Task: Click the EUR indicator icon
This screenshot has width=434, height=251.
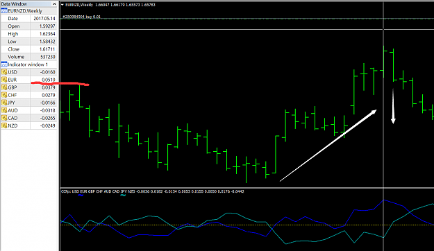Action: [4, 80]
